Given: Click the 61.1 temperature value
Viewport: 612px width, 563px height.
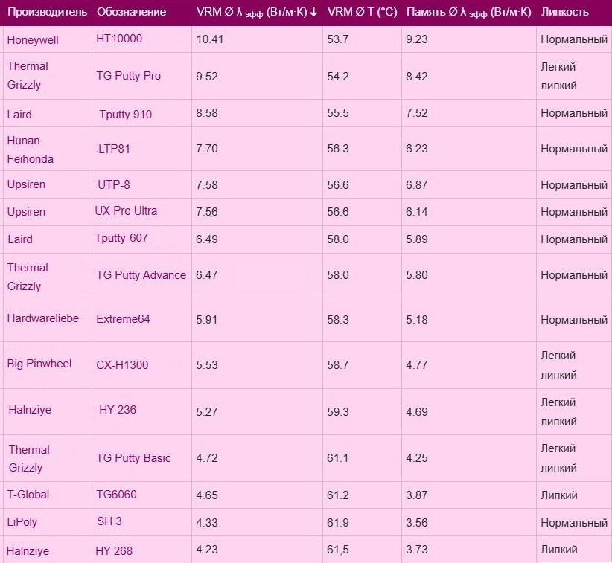Looking at the screenshot, I should coord(338,458).
